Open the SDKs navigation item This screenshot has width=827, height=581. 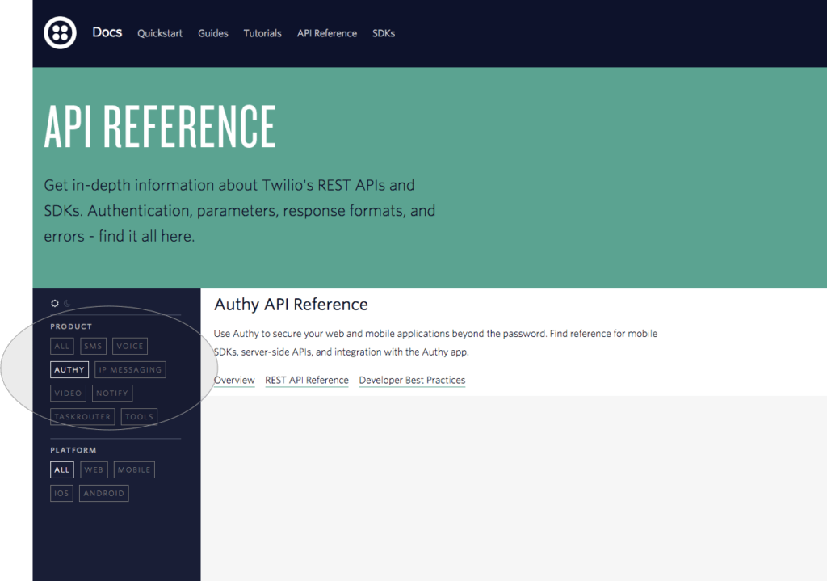(x=384, y=33)
